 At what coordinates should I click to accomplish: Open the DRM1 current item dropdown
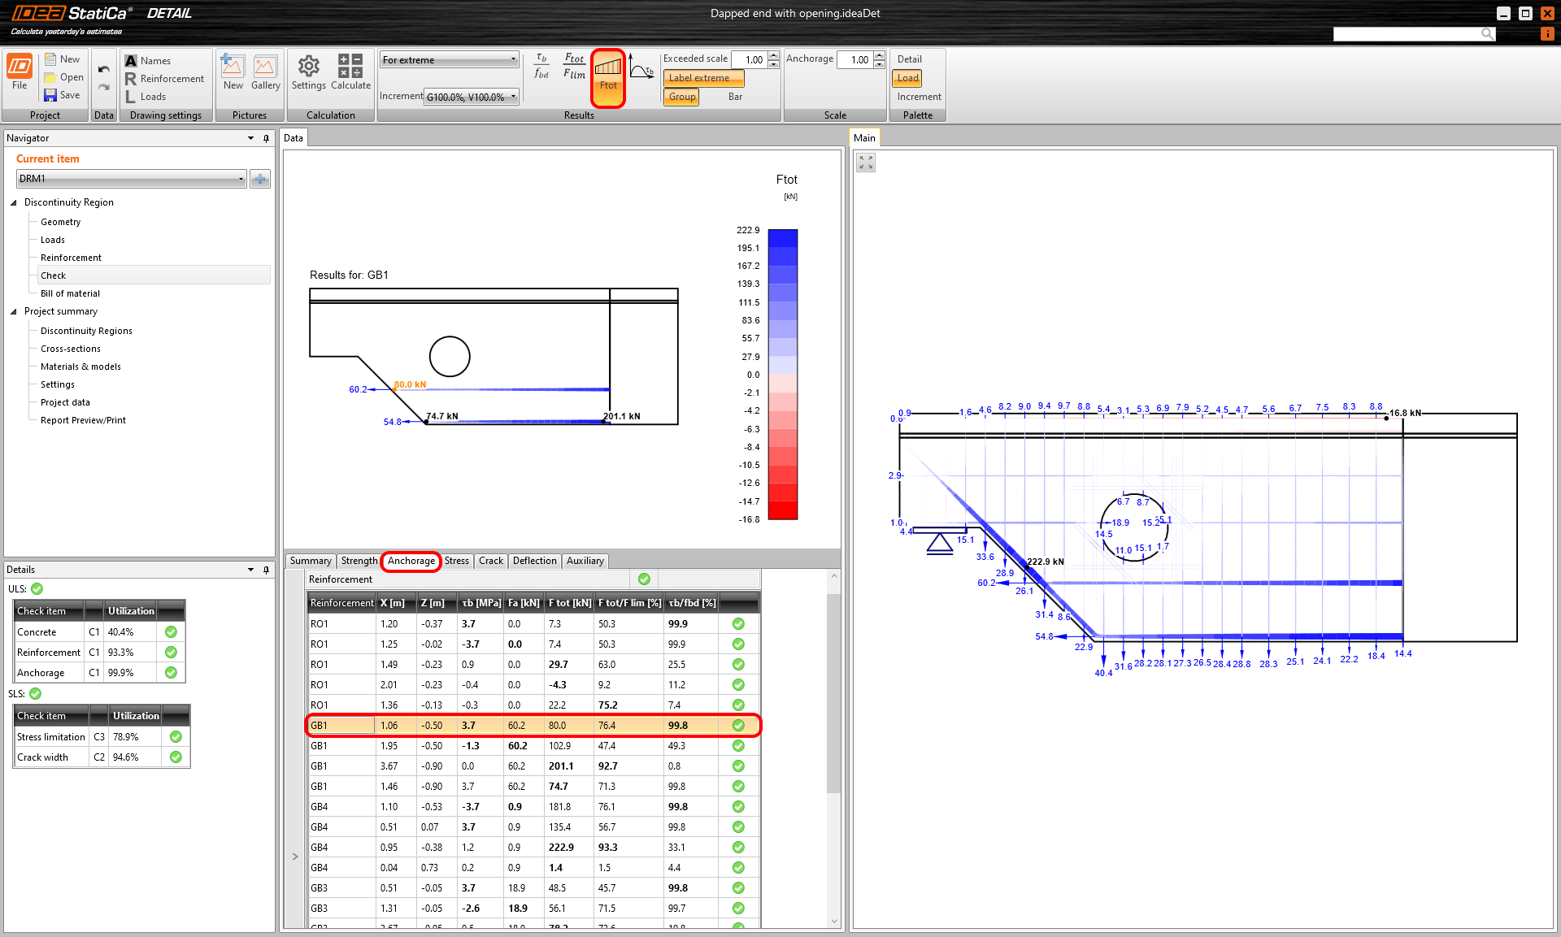click(x=131, y=179)
